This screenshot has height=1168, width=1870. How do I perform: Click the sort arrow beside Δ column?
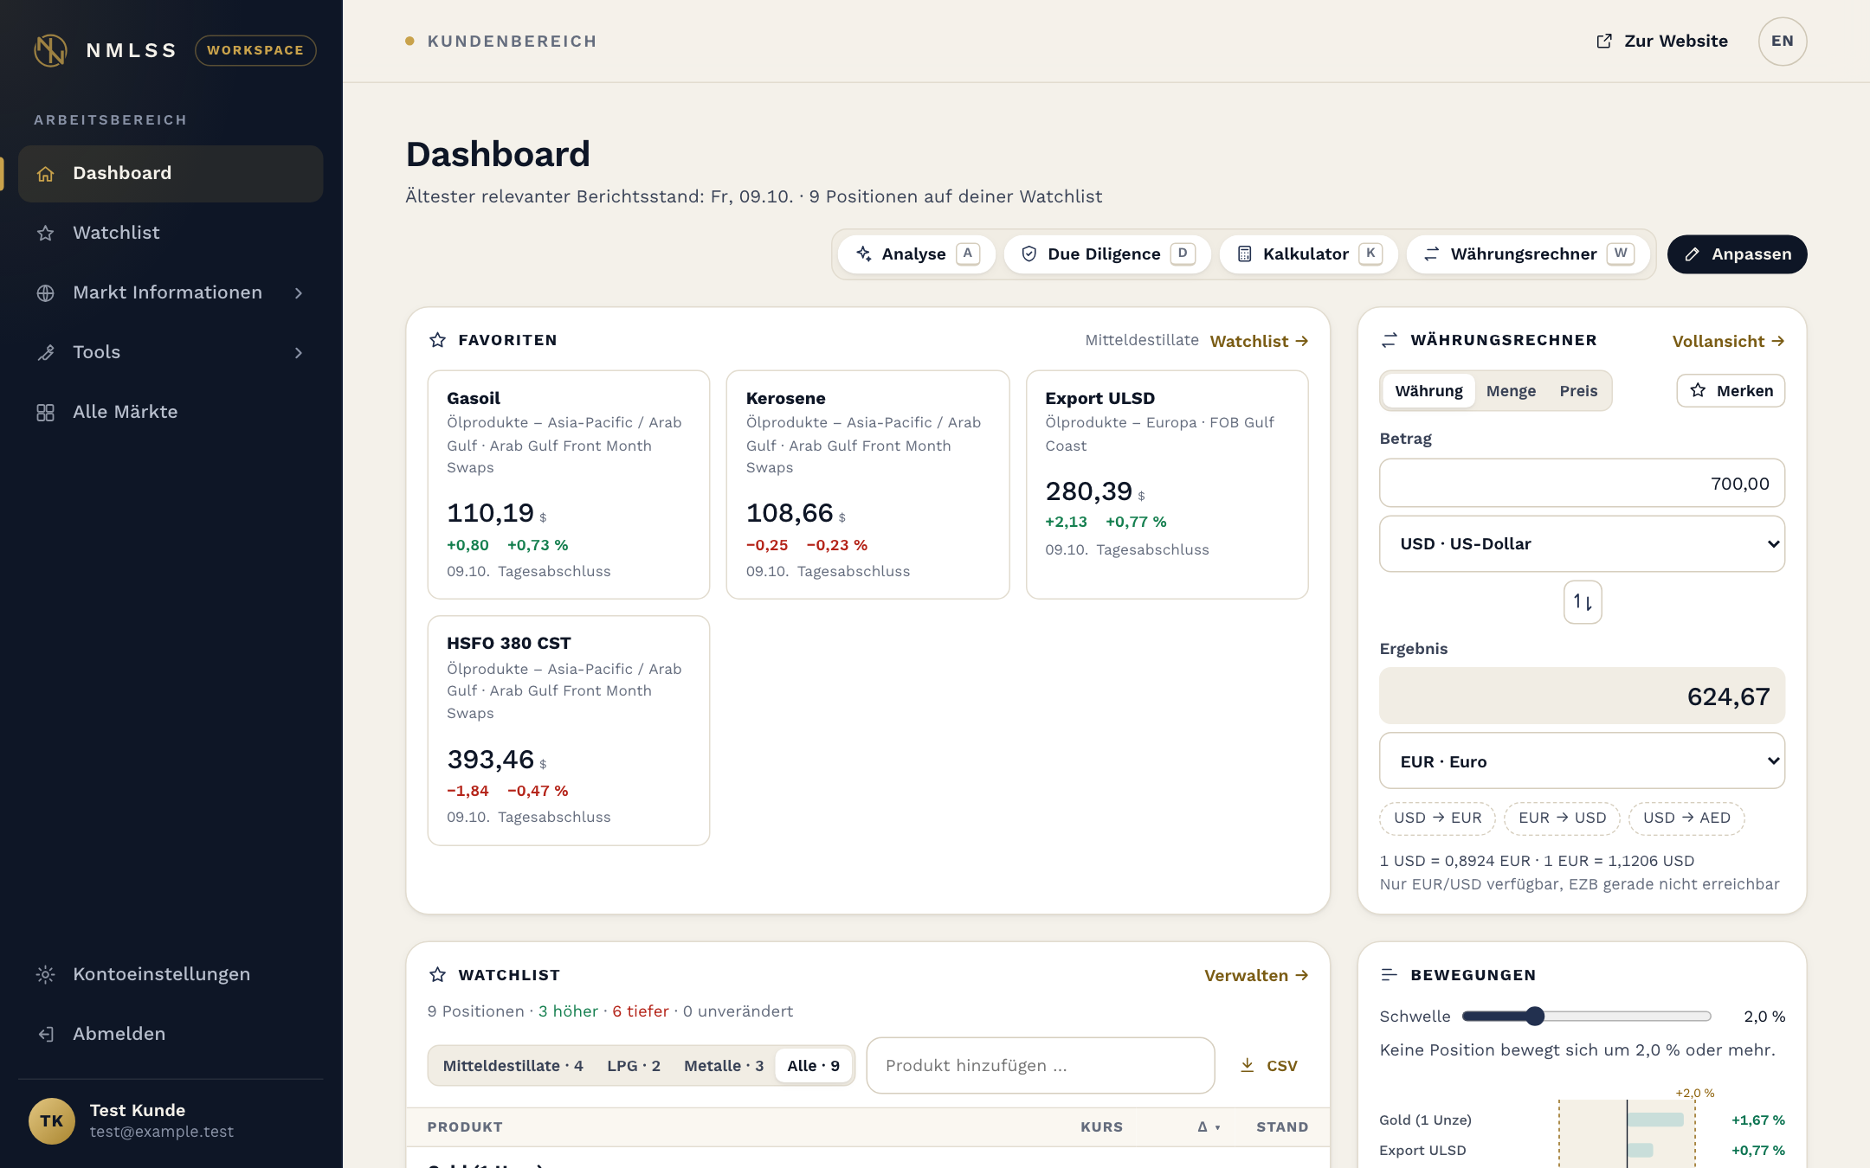1217,1127
